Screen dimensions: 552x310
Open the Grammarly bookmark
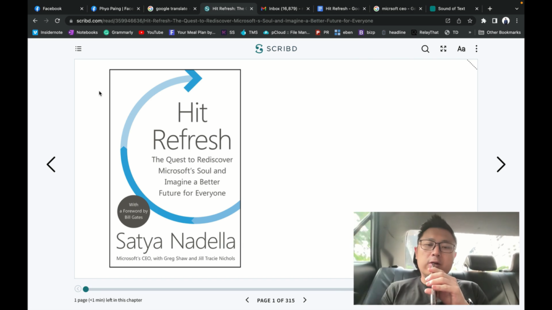(118, 32)
